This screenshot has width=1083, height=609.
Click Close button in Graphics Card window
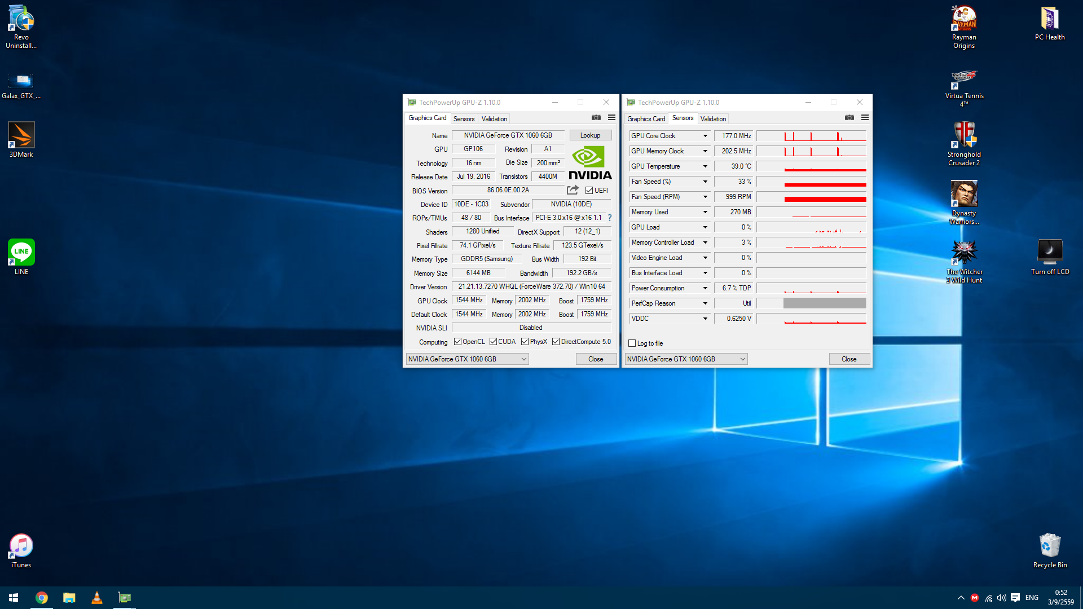[x=596, y=359]
